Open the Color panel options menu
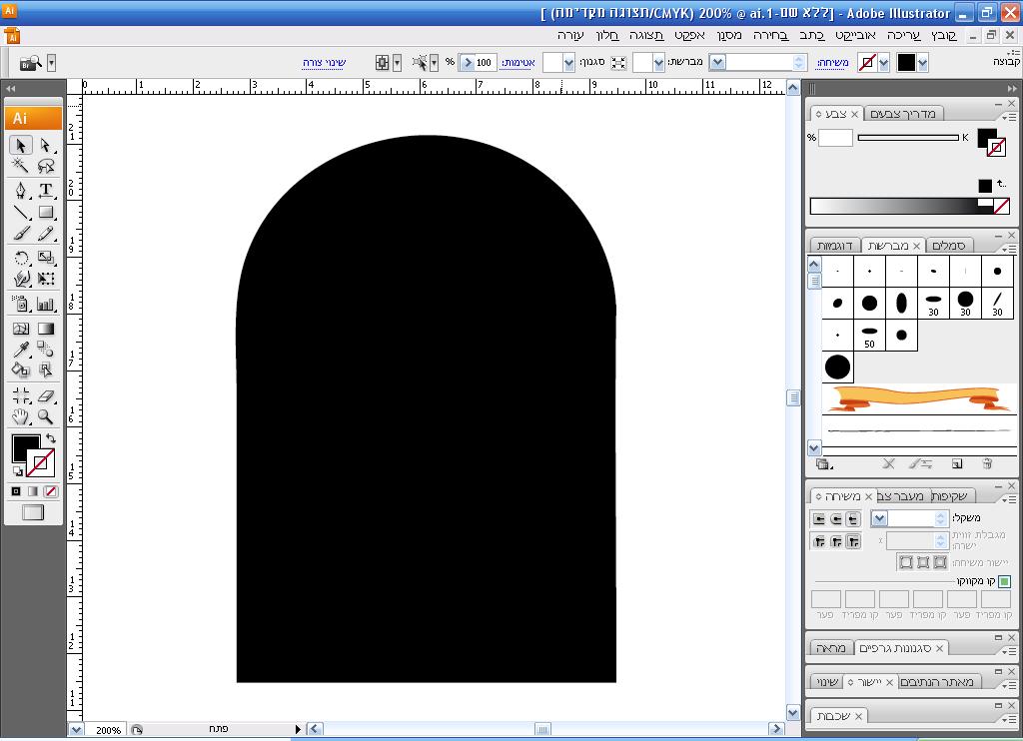The width and height of the screenshot is (1023, 741). pyautogui.click(x=1011, y=118)
